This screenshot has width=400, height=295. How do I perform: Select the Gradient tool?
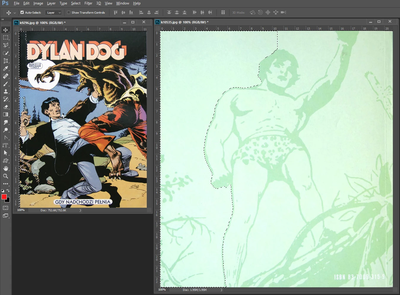click(6, 115)
